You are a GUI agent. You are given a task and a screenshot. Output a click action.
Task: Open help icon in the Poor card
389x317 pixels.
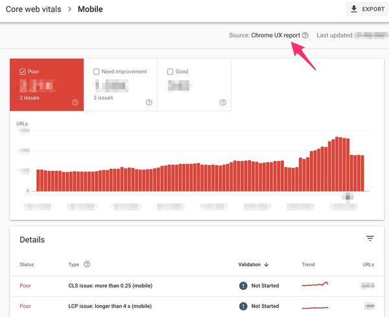[75, 102]
